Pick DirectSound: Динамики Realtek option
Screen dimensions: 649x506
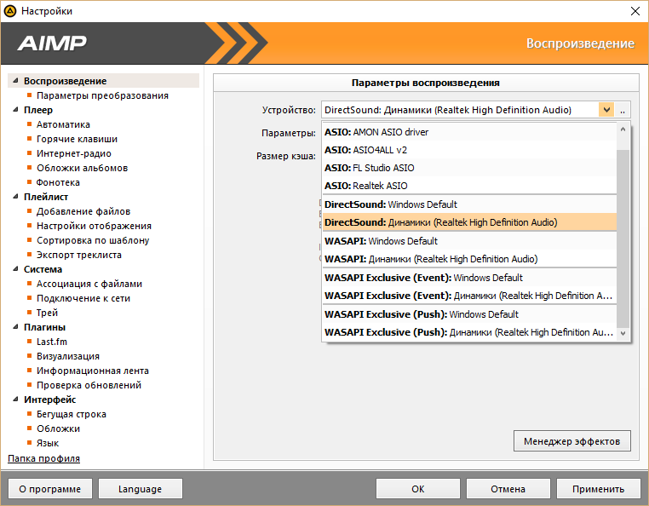click(x=469, y=222)
